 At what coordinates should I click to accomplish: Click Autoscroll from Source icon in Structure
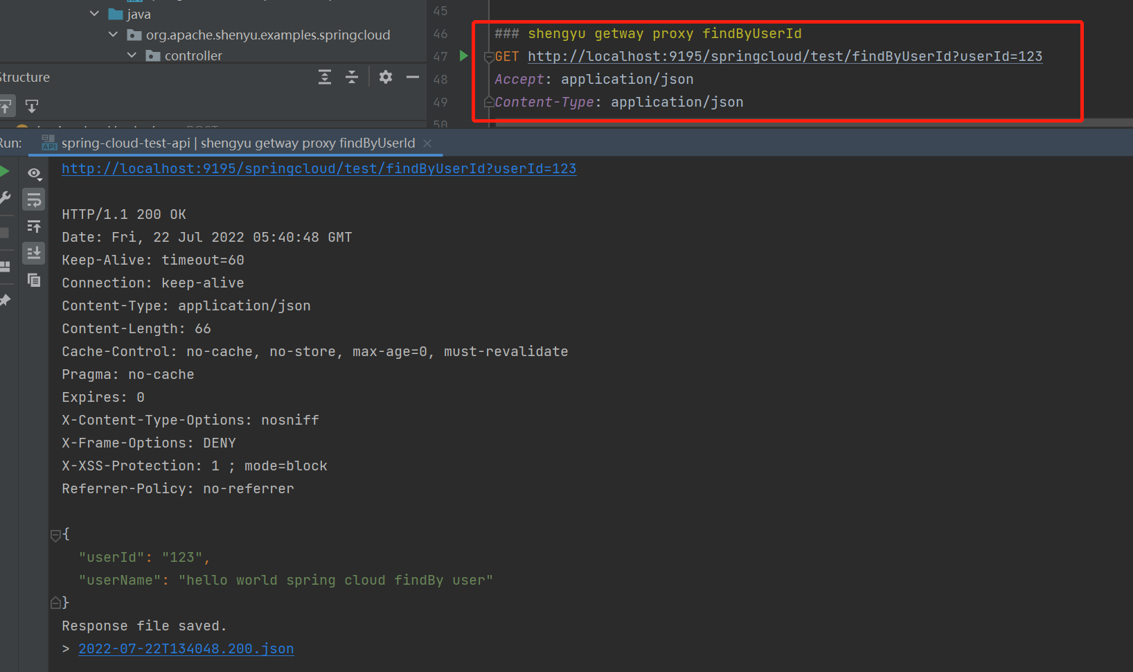pyautogui.click(x=32, y=106)
